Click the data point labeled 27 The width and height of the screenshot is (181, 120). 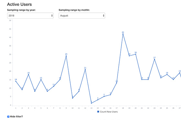click(x=154, y=59)
